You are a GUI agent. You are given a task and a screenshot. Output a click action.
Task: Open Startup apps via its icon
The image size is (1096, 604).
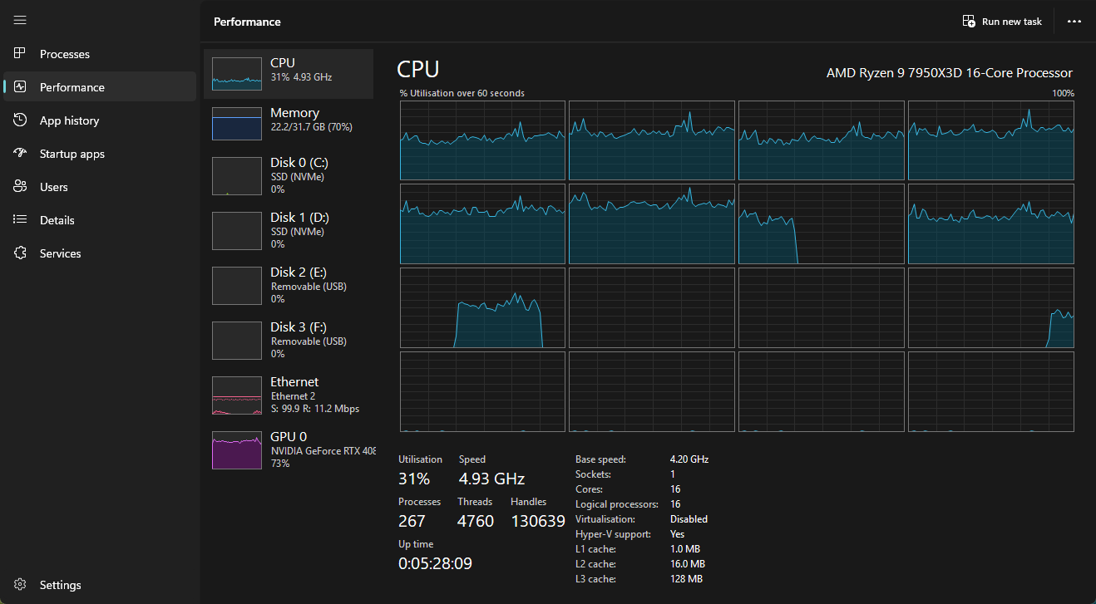tap(21, 154)
